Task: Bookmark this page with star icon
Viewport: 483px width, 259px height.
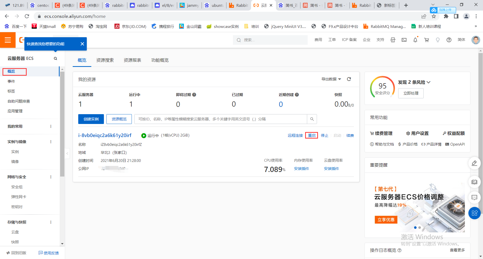Action: [x=434, y=16]
